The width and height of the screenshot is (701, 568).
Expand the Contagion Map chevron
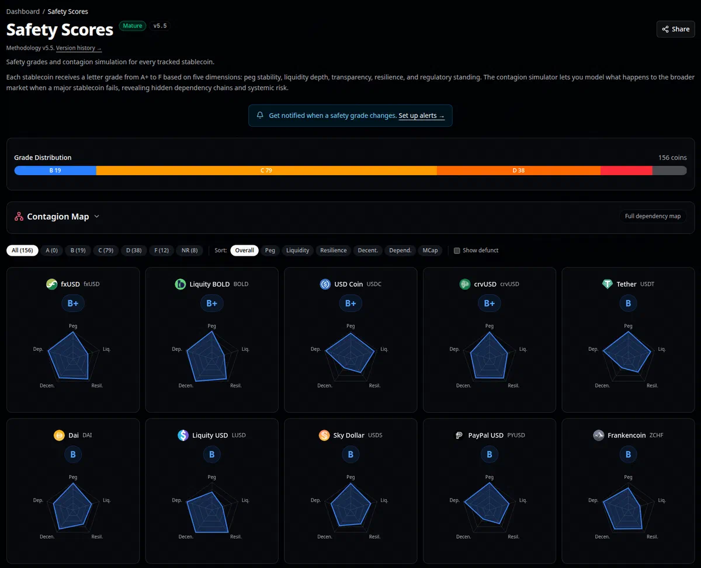point(97,217)
